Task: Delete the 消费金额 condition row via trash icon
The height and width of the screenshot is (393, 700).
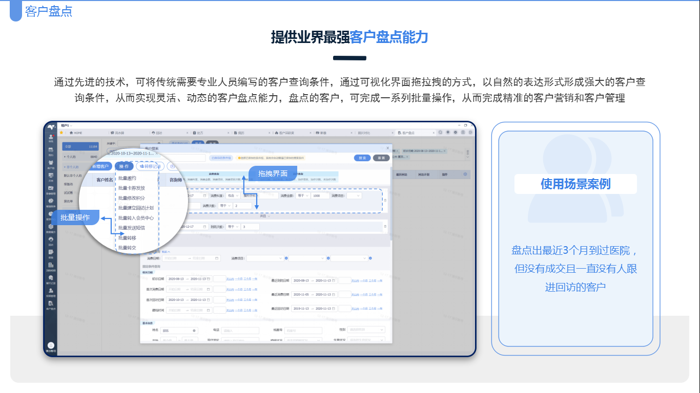Action: 385,200
